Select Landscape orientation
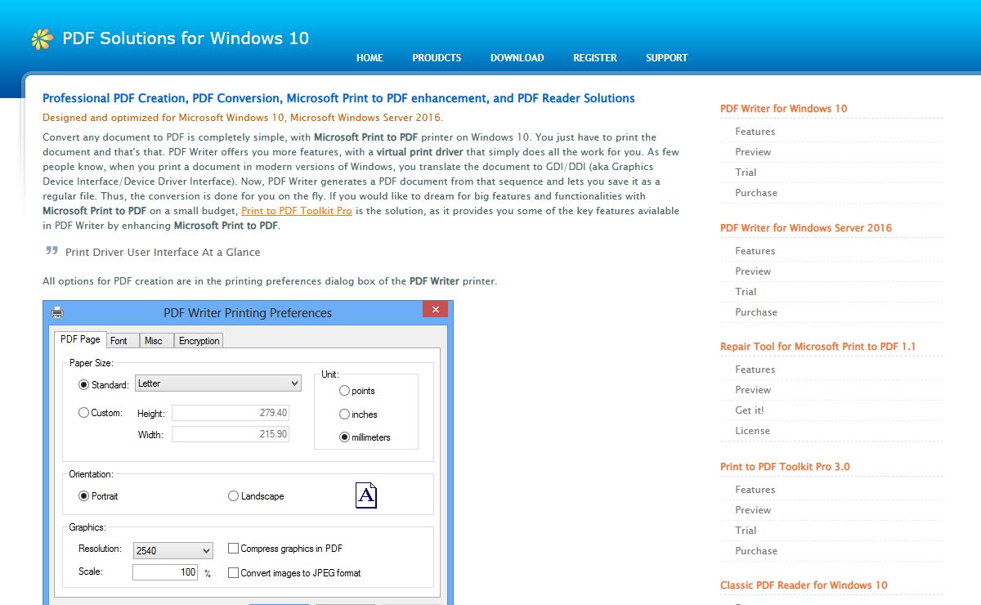The image size is (981, 605). (233, 496)
